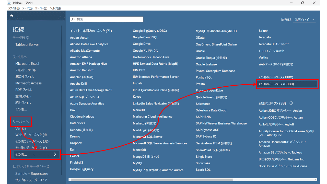327x184 pixels.
Task: Select その他のデータベース (ODBC) in the connector list
Action: 287,84
